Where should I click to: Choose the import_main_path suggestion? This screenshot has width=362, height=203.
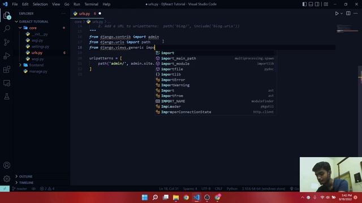click(x=215, y=58)
